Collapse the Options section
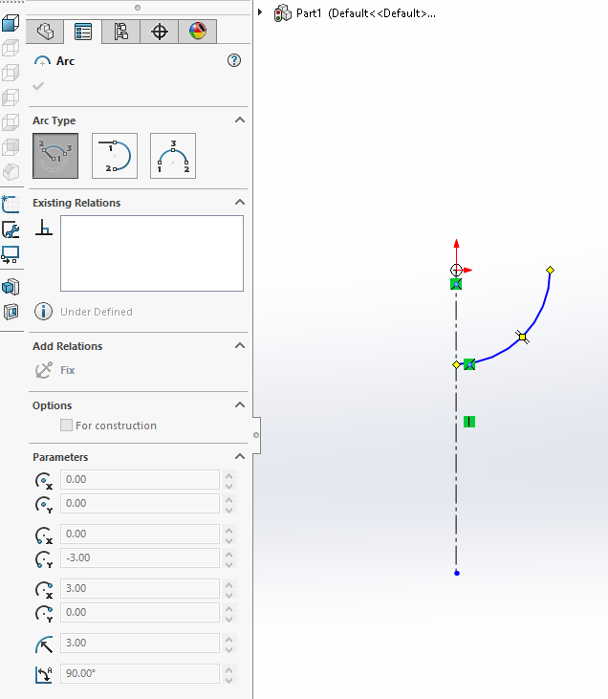The image size is (608, 699). point(240,404)
